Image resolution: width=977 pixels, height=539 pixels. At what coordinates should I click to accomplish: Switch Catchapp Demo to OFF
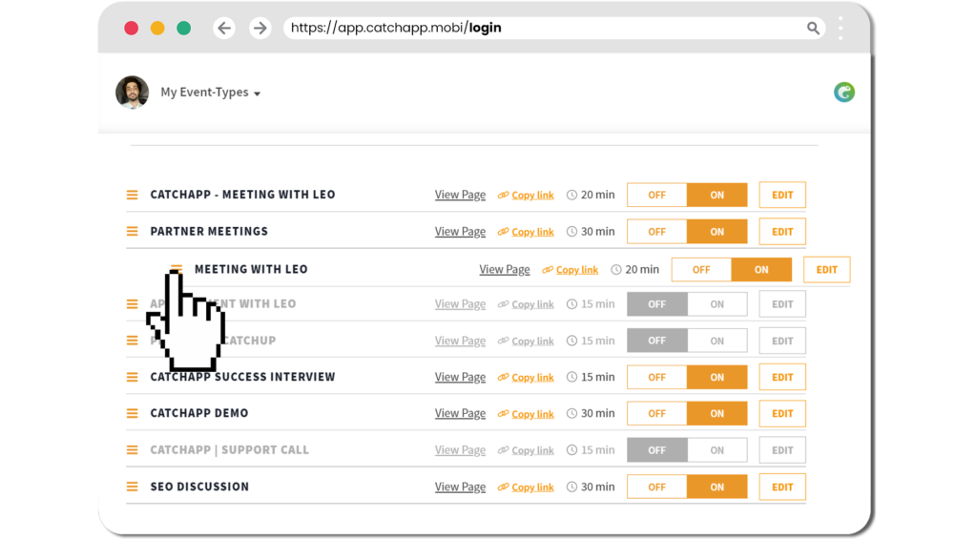click(656, 414)
